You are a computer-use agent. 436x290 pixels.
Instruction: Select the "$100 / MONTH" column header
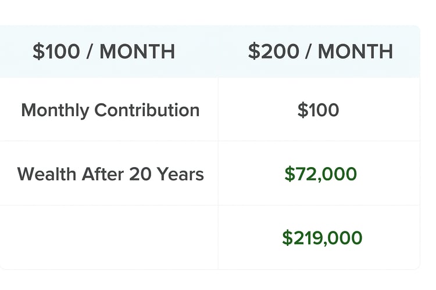pos(103,52)
